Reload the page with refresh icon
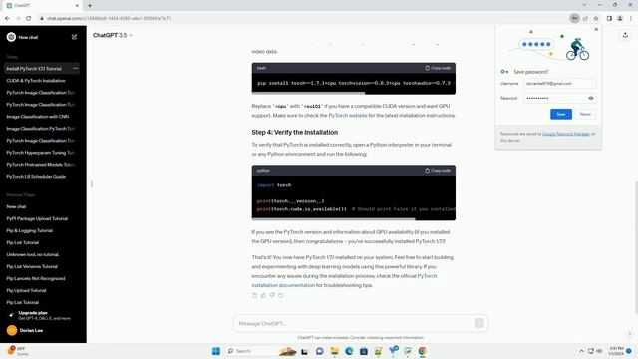638x359 pixels. [x=29, y=18]
